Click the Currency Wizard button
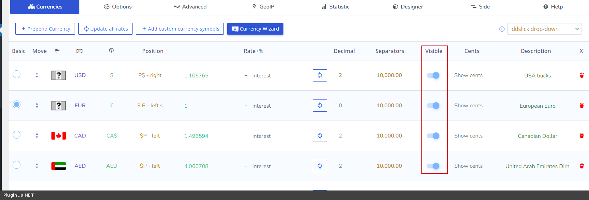This screenshot has width=589, height=200. [255, 29]
